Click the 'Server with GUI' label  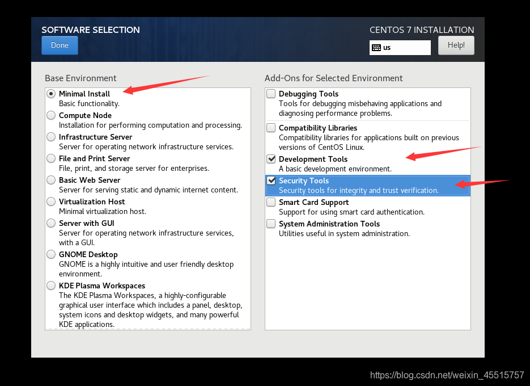[x=87, y=224]
